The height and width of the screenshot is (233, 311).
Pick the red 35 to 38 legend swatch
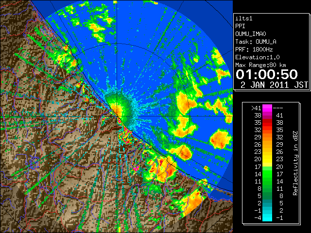click(x=267, y=123)
